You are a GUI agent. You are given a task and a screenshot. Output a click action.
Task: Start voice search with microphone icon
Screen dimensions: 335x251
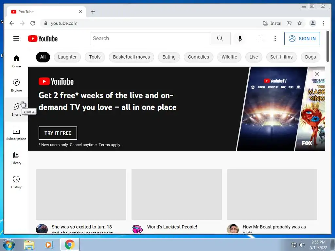coord(240,39)
